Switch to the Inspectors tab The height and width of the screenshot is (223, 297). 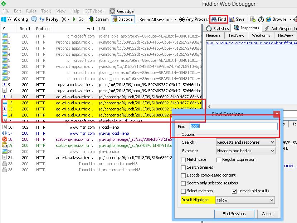247,28
